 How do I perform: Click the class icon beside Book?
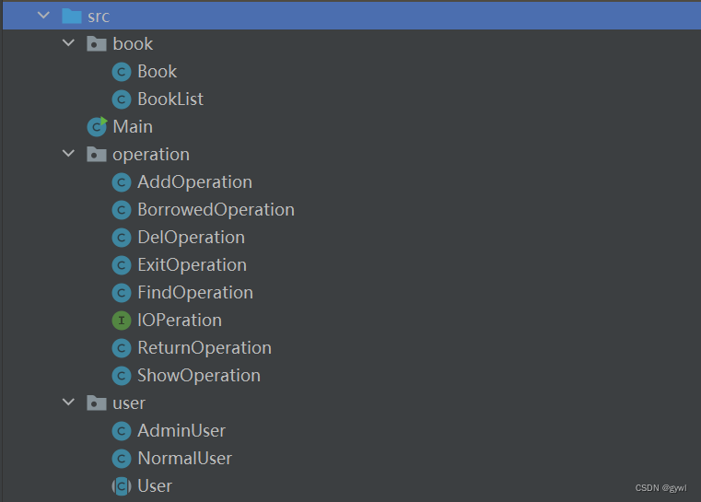pyautogui.click(x=122, y=72)
